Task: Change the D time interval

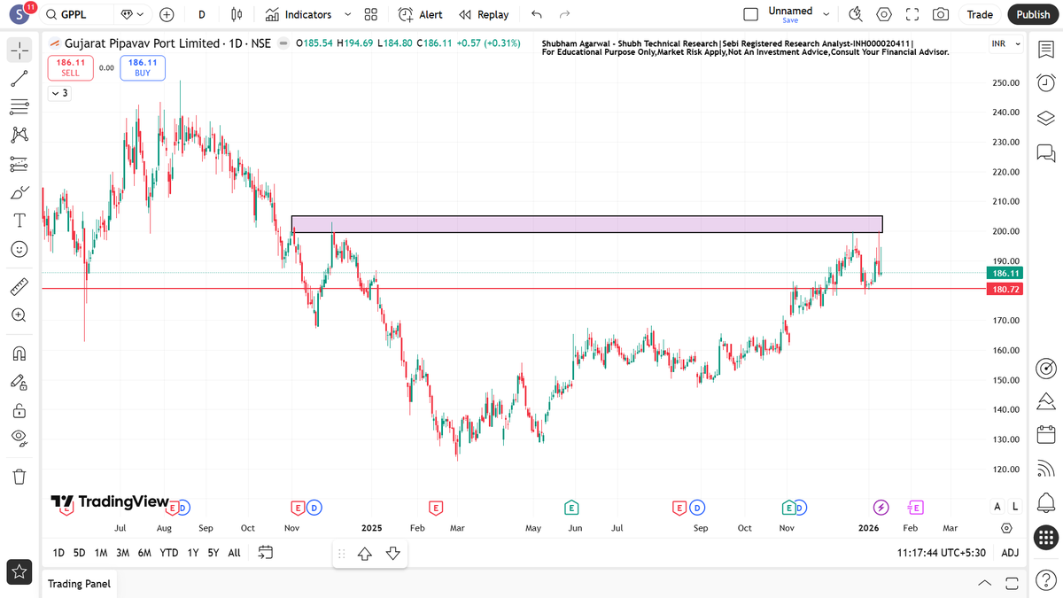Action: pyautogui.click(x=202, y=14)
